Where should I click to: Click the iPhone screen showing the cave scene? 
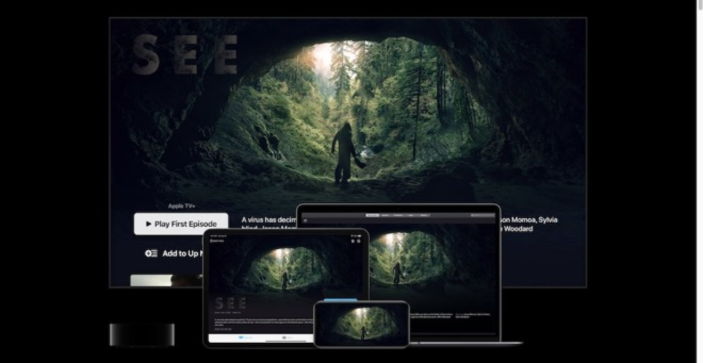click(362, 324)
